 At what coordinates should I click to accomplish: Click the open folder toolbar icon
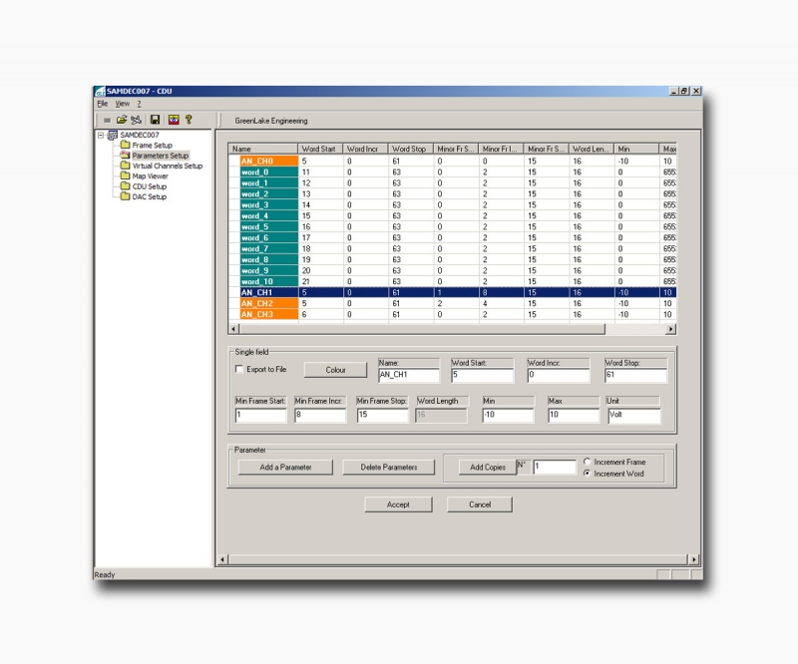(122, 120)
